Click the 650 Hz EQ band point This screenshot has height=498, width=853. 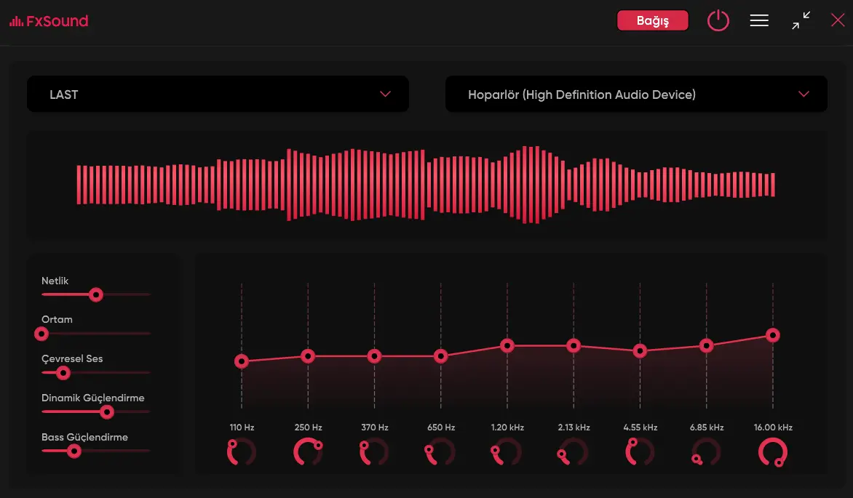(x=440, y=356)
